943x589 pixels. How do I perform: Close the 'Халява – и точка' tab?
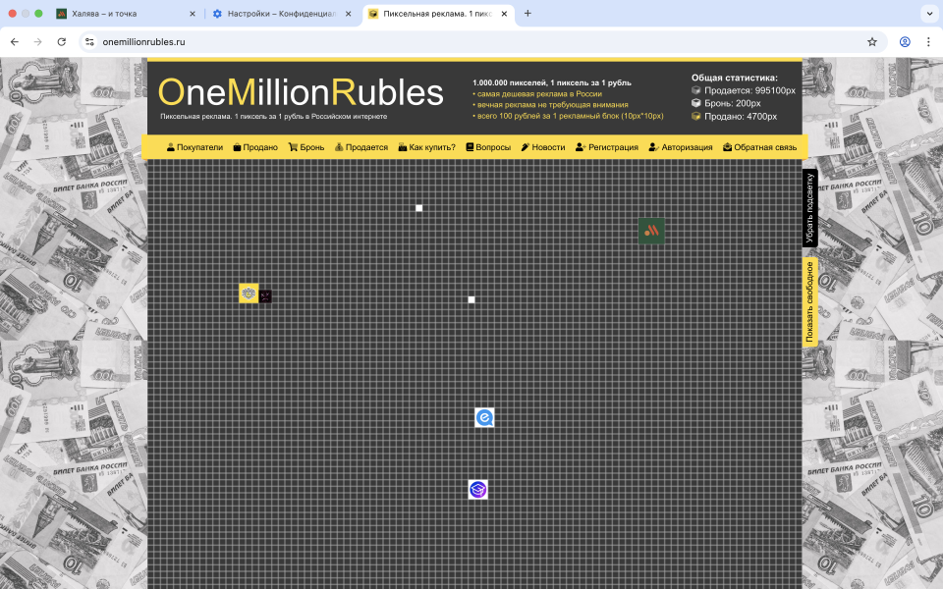(193, 14)
